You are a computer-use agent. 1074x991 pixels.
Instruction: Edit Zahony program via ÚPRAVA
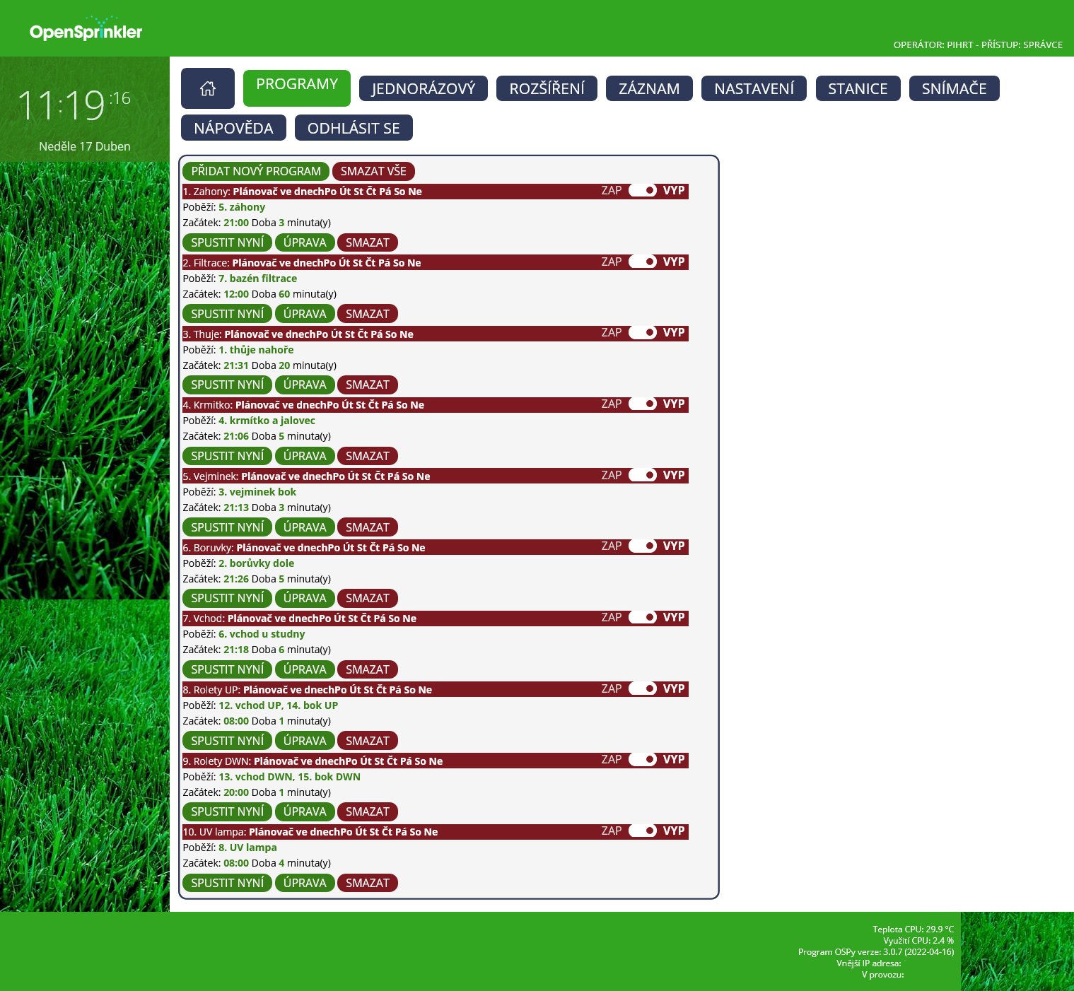[x=305, y=242]
